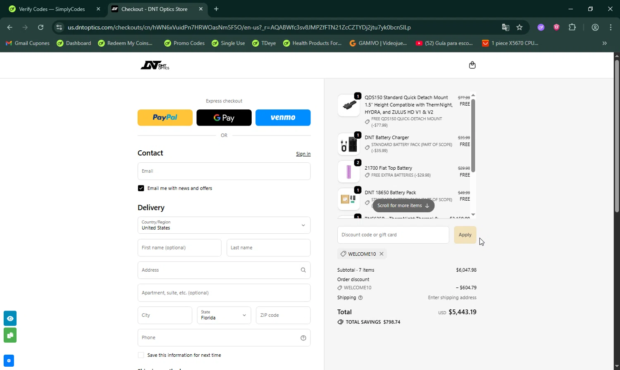The width and height of the screenshot is (620, 370).
Task: Pay with the PayPal express button
Action: [165, 118]
